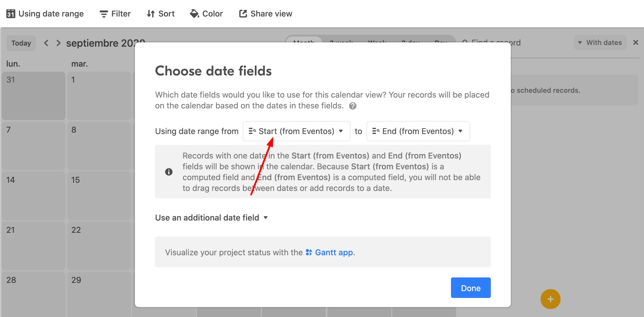Click the Color paint bucket icon
644x317 pixels.
[194, 14]
